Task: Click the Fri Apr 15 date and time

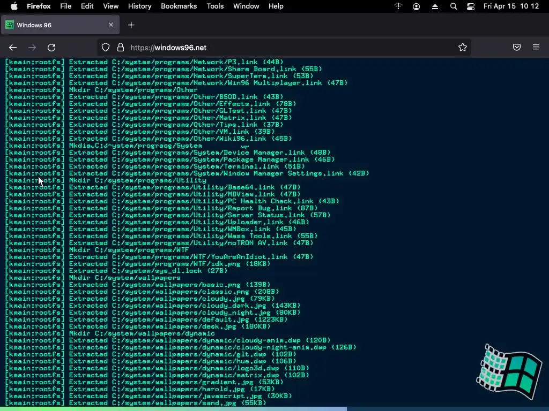Action: [511, 6]
